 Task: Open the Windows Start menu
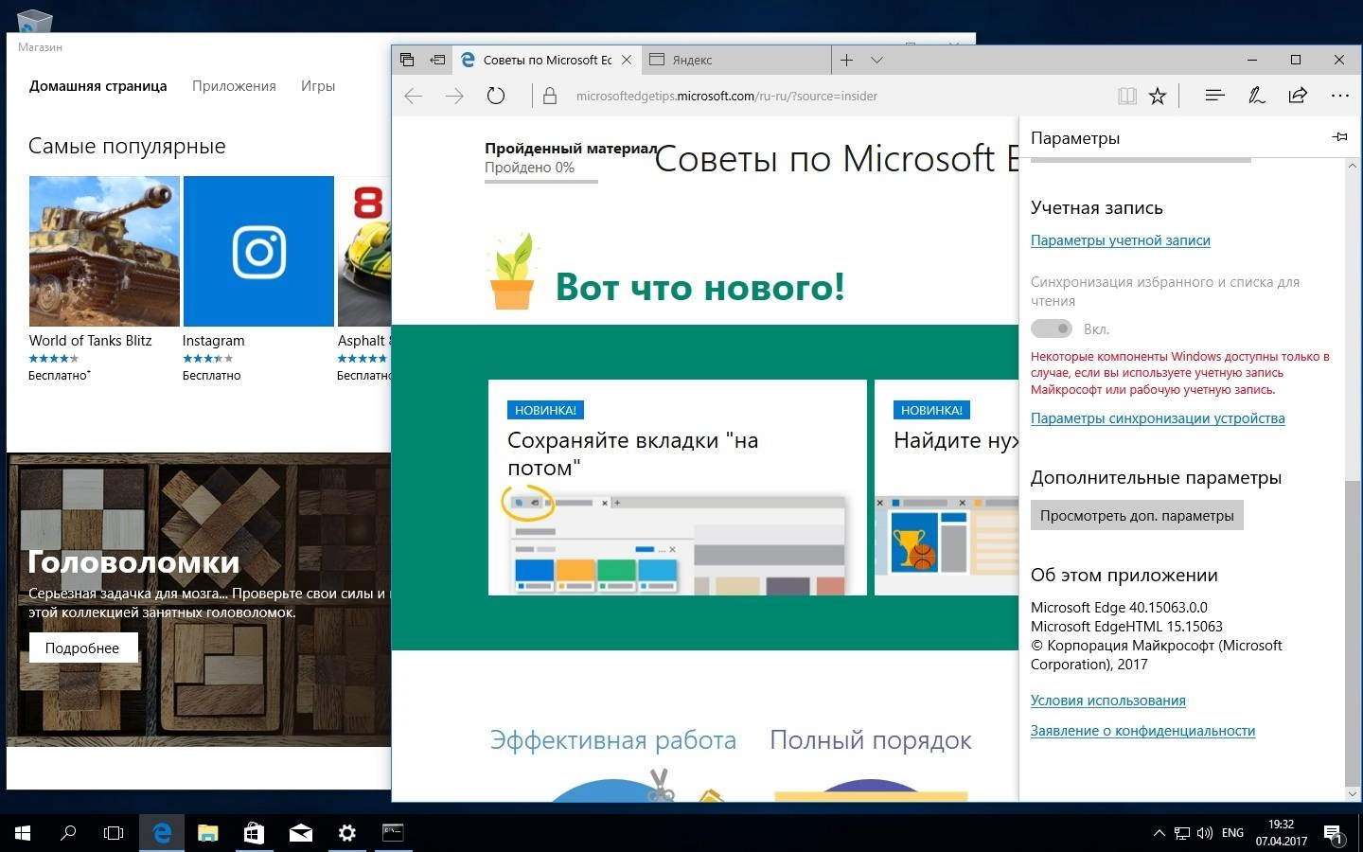pyautogui.click(x=23, y=833)
